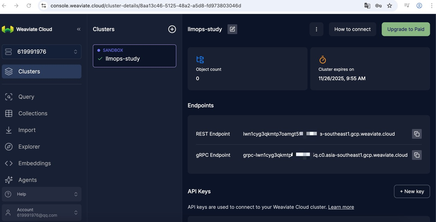The width and height of the screenshot is (436, 222).
Task: Click the REST Endpoint label
Action: click(x=213, y=134)
